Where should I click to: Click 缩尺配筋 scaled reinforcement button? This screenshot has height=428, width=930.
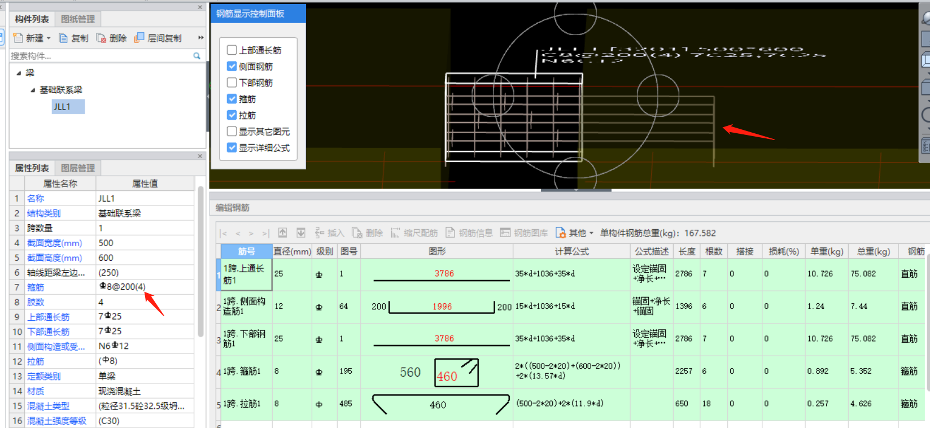tap(414, 233)
